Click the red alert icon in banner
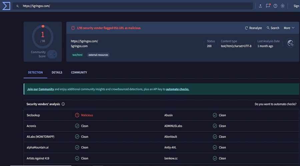 tap(73, 28)
